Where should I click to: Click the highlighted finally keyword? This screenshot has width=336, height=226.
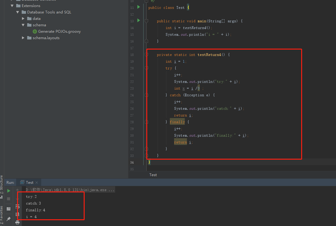[177, 122]
